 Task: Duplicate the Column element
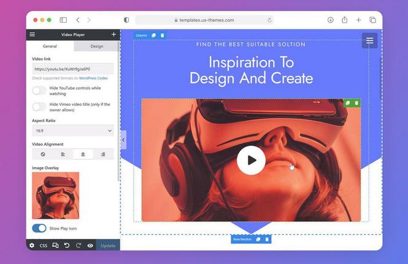tap(153, 36)
